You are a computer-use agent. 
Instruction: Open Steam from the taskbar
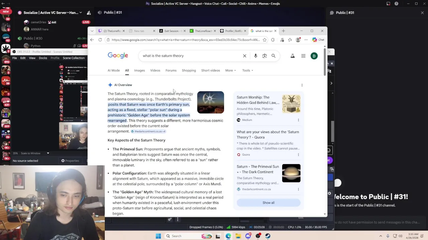tap(268, 236)
